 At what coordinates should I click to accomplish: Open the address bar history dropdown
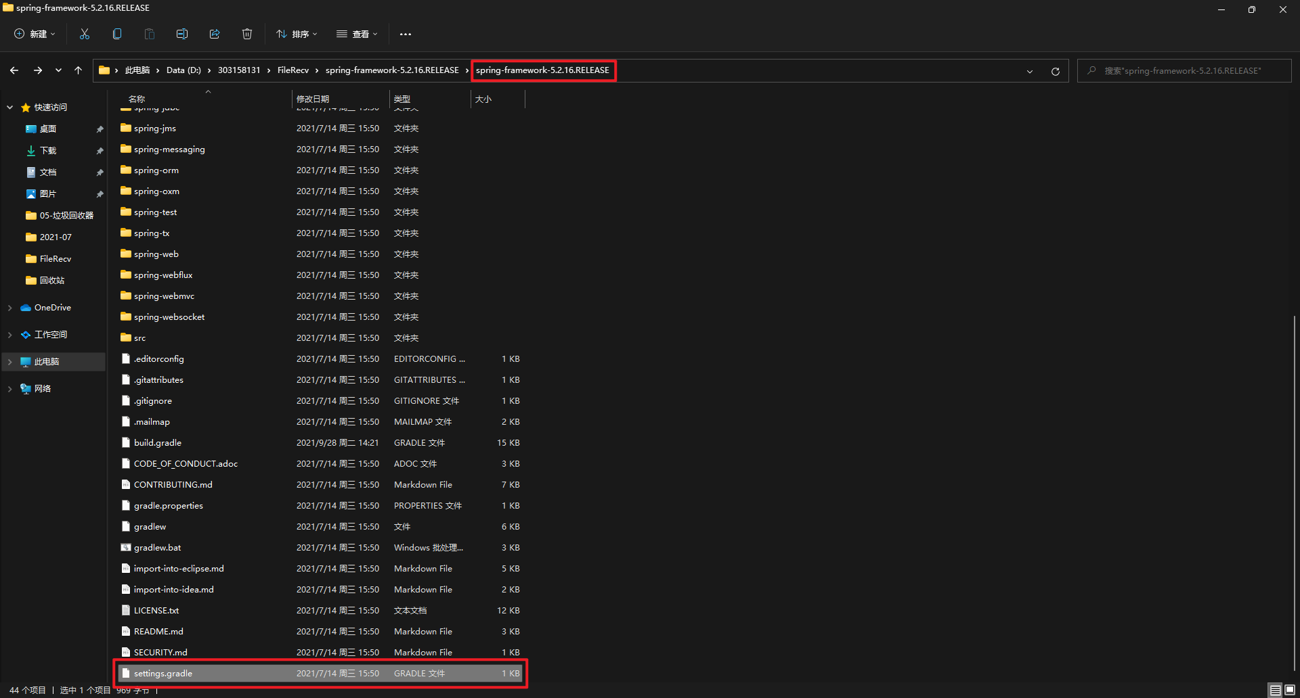1030,71
